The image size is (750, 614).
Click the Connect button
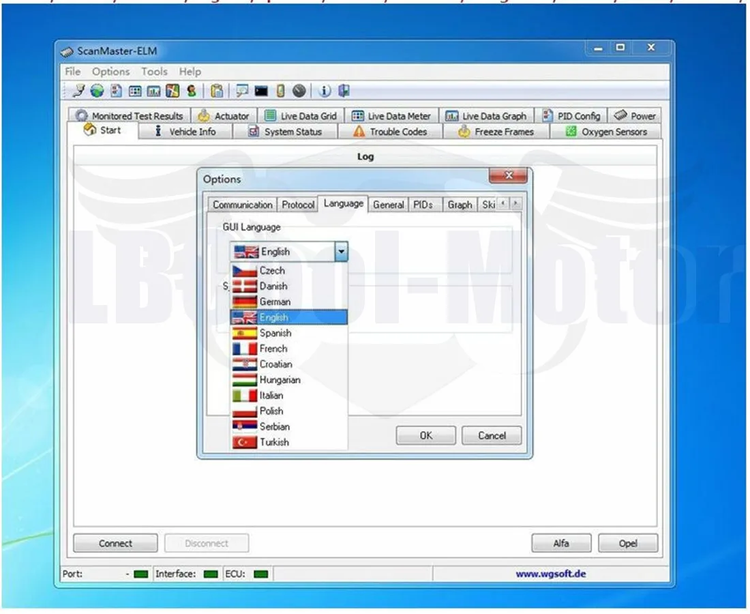pos(115,544)
